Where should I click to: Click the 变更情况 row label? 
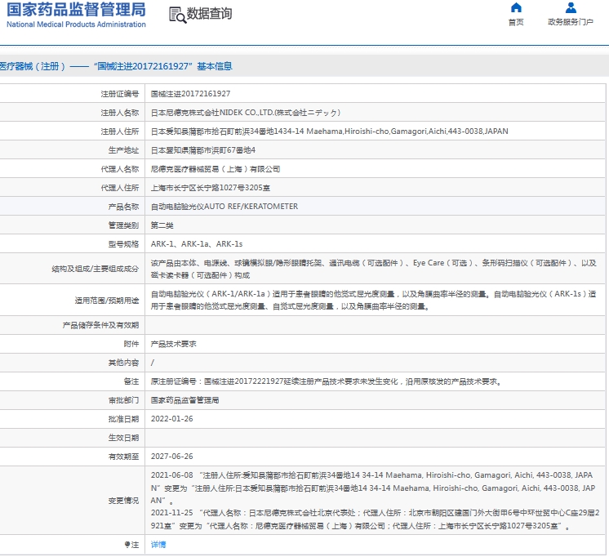123,501
